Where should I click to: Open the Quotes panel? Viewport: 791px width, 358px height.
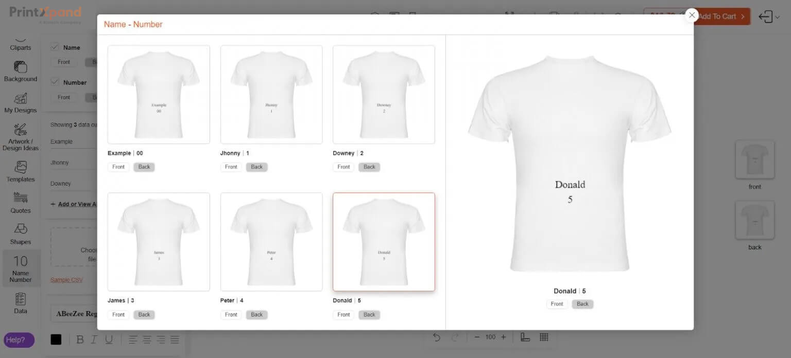coord(20,203)
